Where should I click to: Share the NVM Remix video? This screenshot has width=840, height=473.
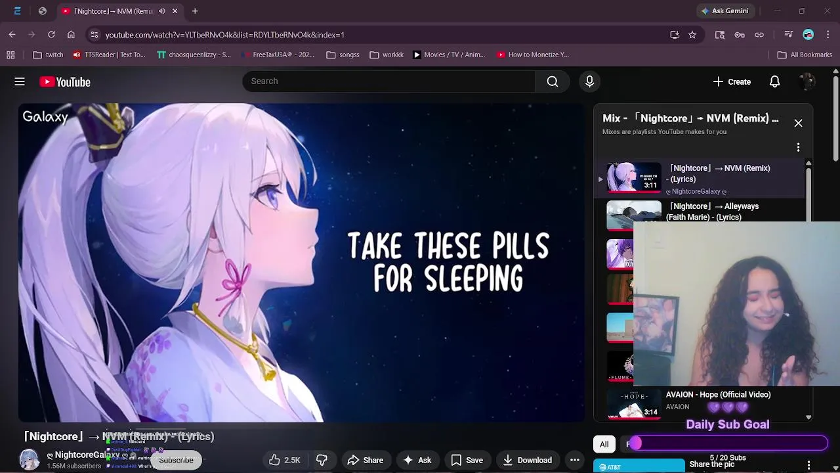[365, 460]
